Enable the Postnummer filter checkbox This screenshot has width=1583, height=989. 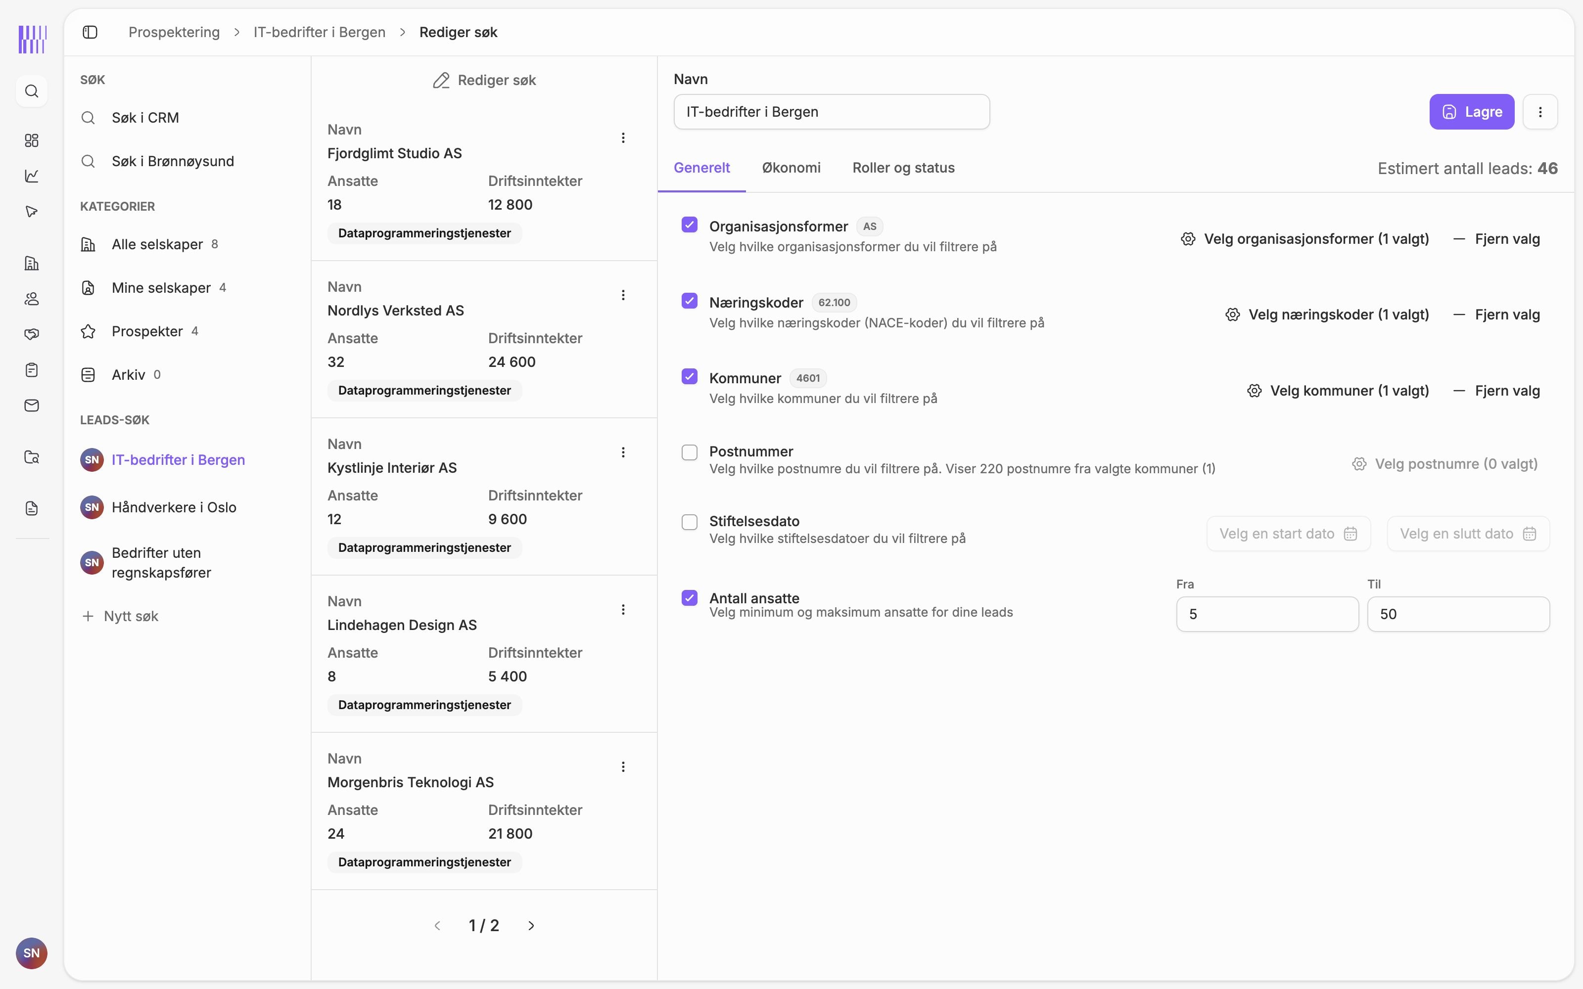[x=690, y=452]
